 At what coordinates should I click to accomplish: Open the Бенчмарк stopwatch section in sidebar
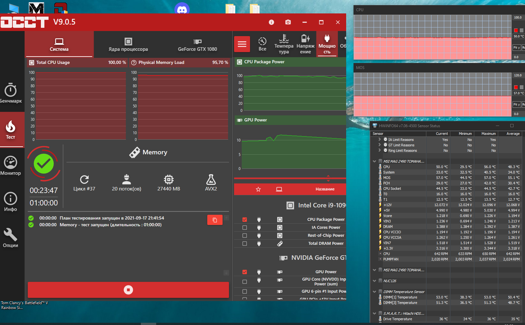pos(11,93)
